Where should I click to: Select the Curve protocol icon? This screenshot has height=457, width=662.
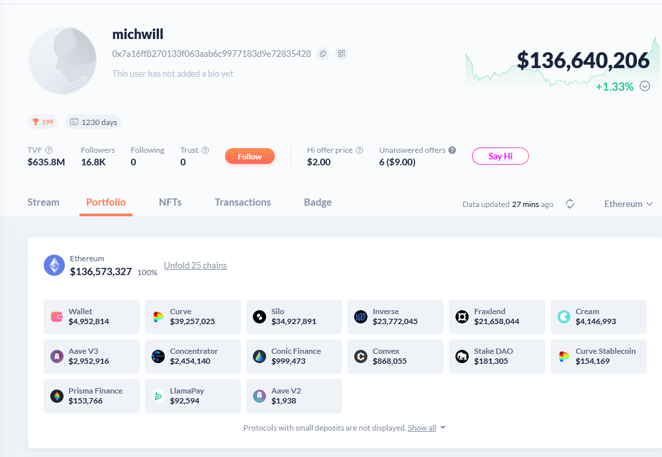pyautogui.click(x=158, y=317)
